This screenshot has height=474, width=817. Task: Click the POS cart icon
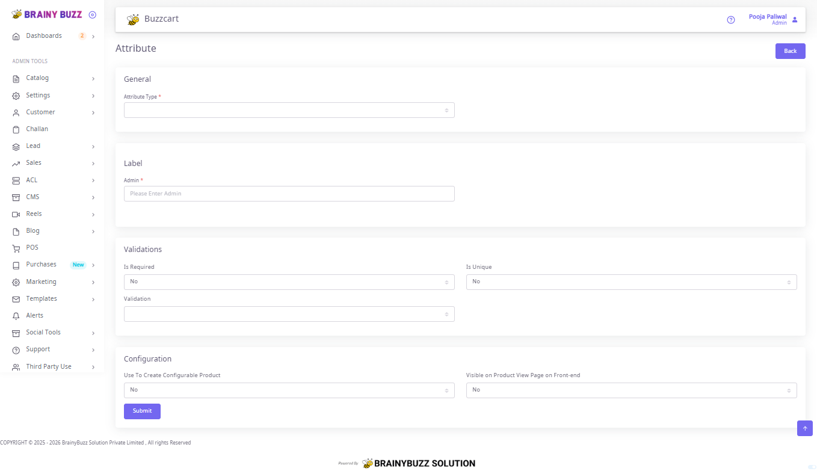pos(16,248)
